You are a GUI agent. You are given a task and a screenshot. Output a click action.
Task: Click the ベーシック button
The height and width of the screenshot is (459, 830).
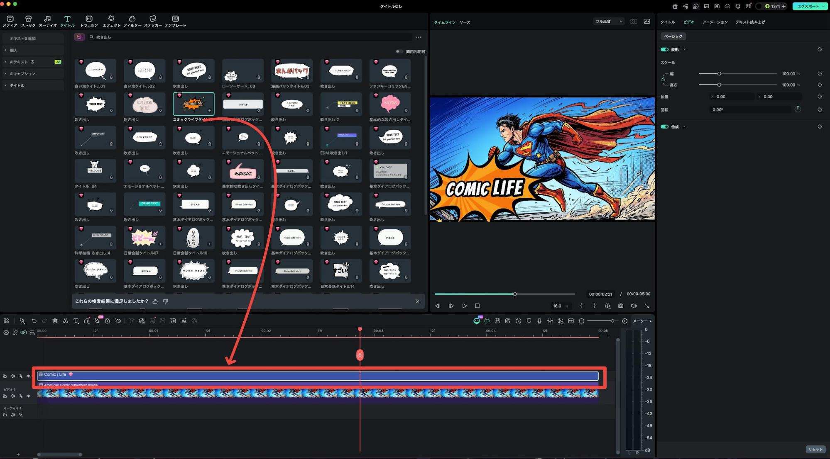click(673, 36)
